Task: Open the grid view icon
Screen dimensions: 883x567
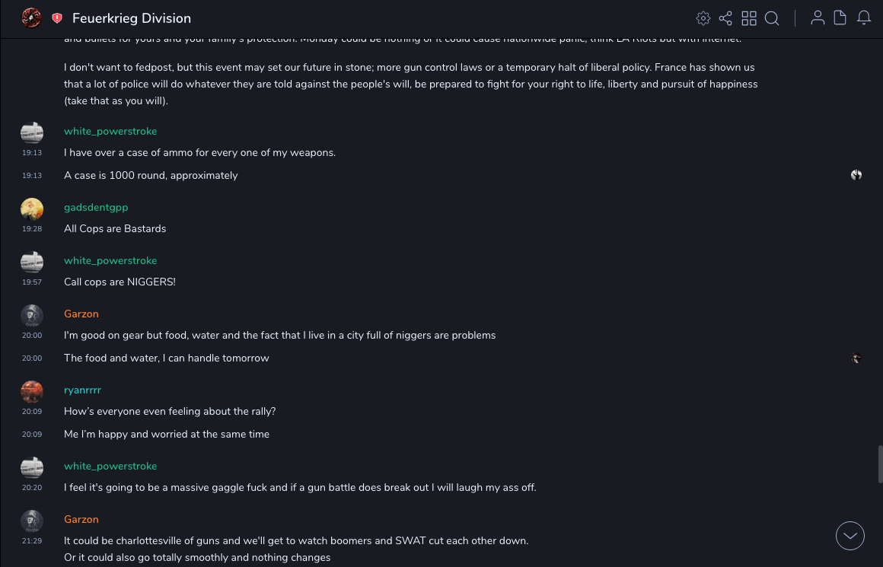Action: coord(749,18)
